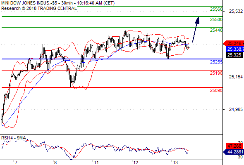Click the red 25090 support level label
This screenshot has width=244, height=165.
click(x=216, y=90)
